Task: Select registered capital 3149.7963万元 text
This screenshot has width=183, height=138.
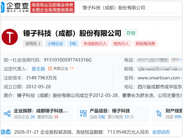Action: click(x=41, y=78)
